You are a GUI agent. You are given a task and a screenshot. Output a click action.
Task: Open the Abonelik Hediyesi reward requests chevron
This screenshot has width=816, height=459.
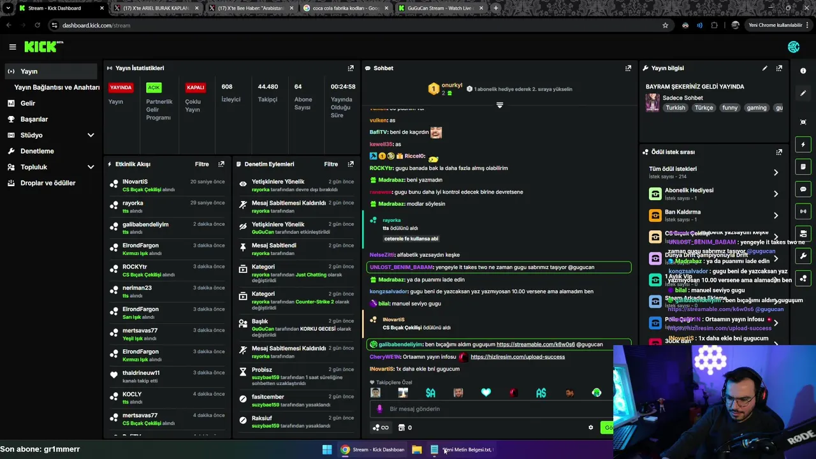(x=776, y=194)
